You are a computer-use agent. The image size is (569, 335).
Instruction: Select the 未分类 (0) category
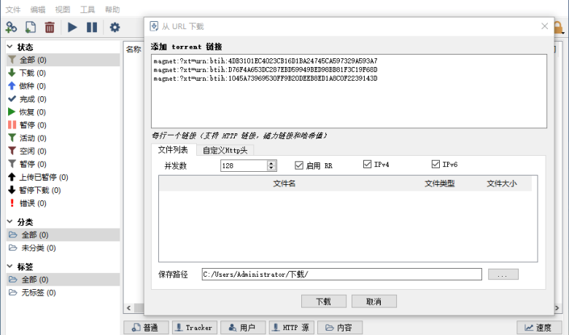(63, 248)
